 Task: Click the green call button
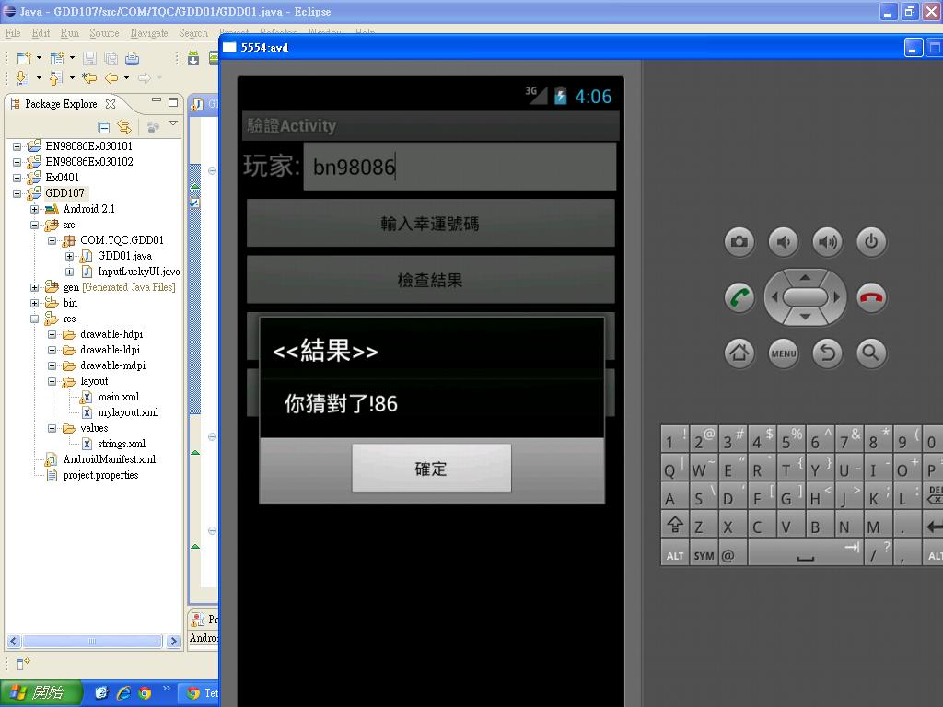coord(739,297)
